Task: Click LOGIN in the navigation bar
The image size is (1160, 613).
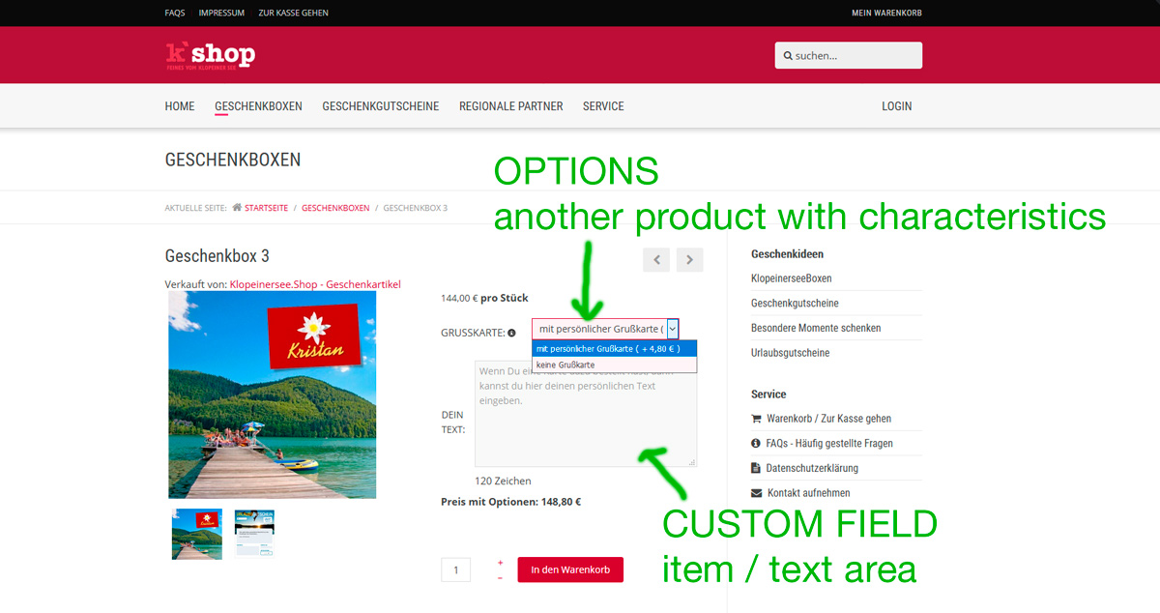Action: pyautogui.click(x=897, y=106)
